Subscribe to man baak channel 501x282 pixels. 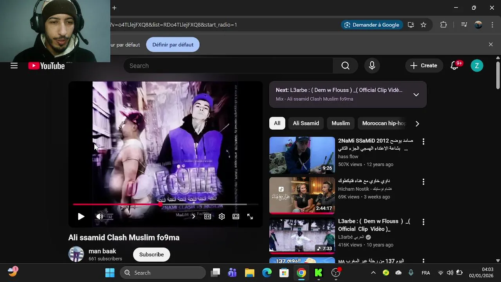[x=151, y=255]
